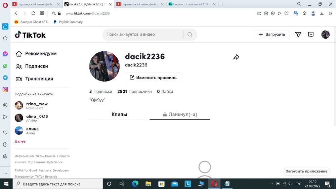Click Загрузить приложение button
The image size is (336, 189).
(306, 171)
